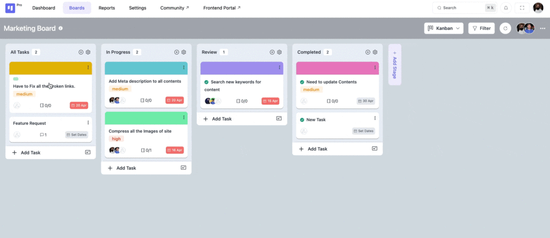Uncheck the 'New Task' completion mark
The width and height of the screenshot is (550, 238).
point(302,120)
